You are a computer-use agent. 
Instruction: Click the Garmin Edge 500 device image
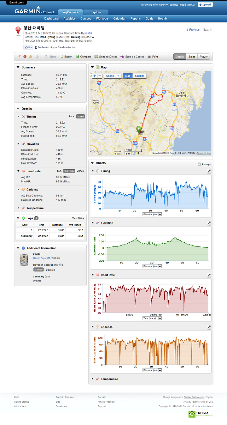point(24,260)
